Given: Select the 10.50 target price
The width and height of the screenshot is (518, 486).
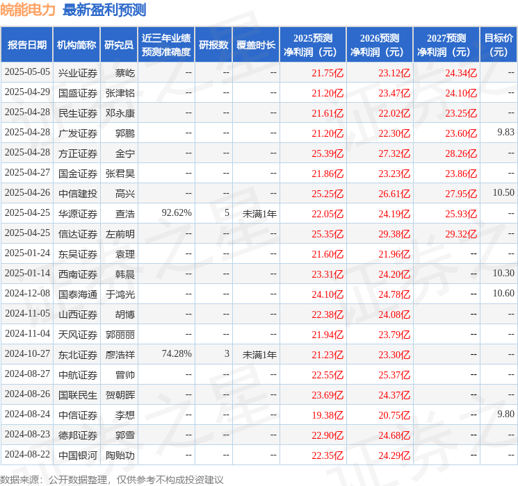Looking at the screenshot, I should click(503, 193).
